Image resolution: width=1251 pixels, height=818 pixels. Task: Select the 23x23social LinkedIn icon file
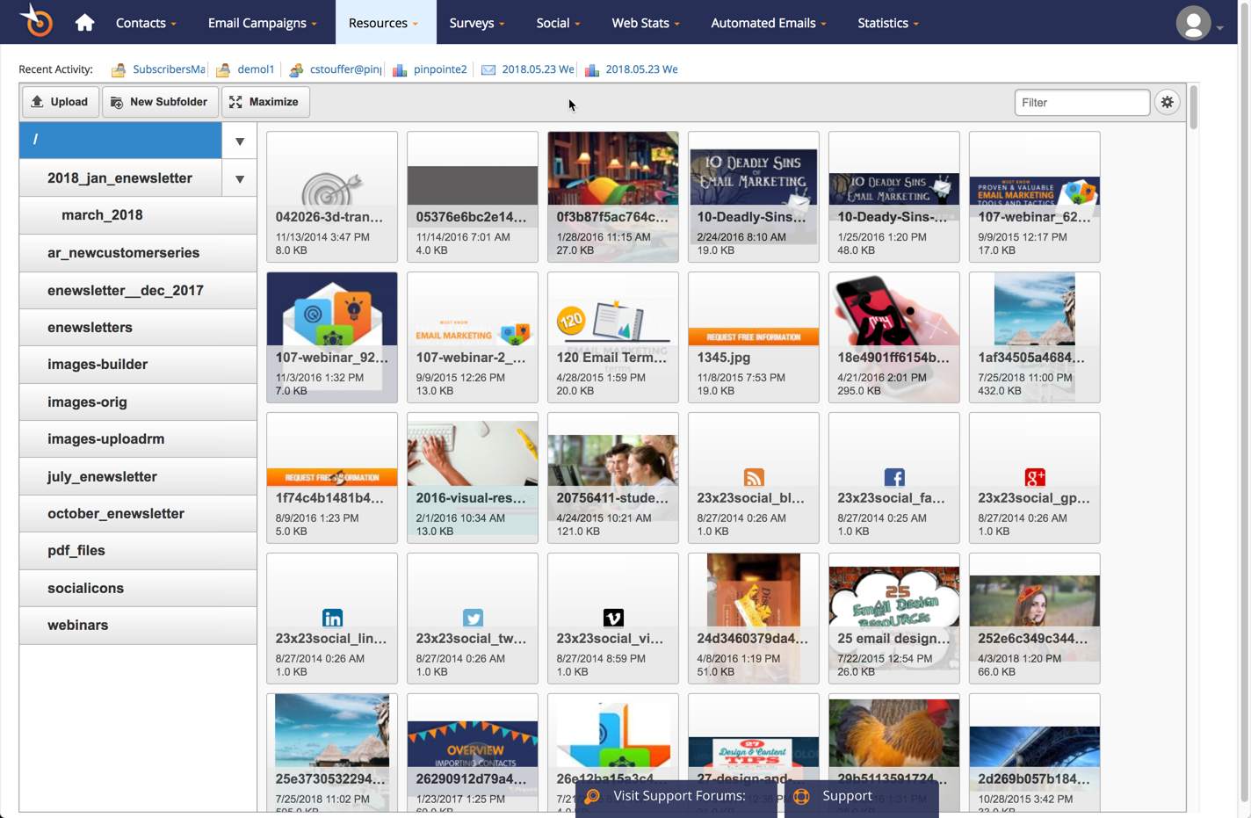coord(332,619)
